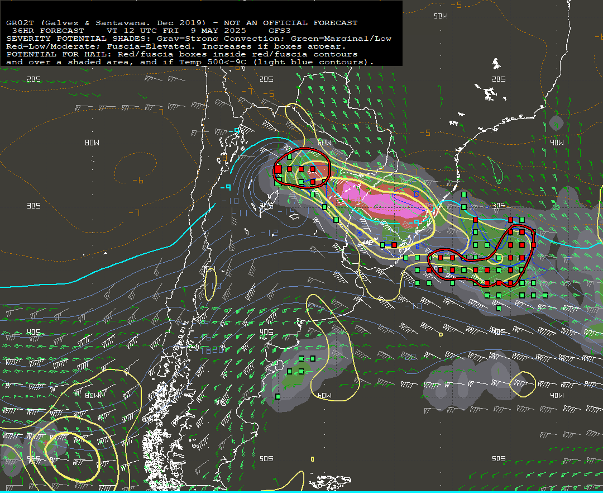Screen dimensions: 603x493
Task: Click the 'Fuscia=Elevated' legend entry
Action: pos(151,46)
